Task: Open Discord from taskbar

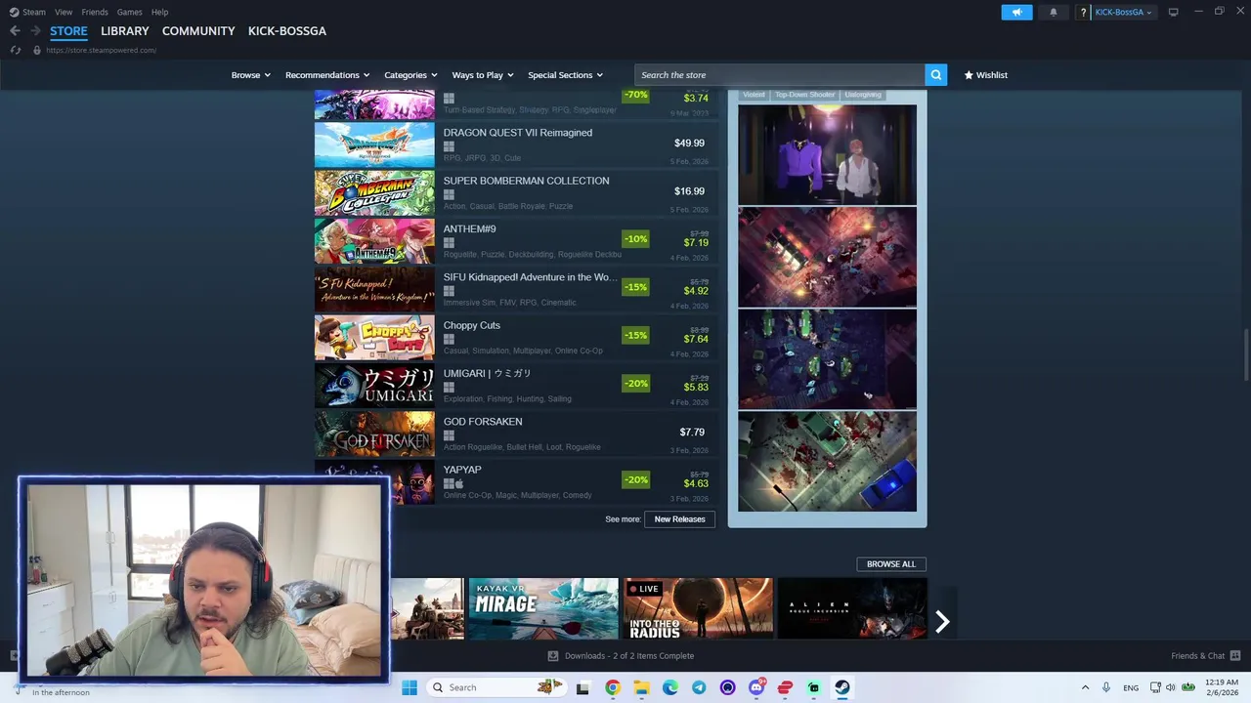Action: click(x=756, y=687)
